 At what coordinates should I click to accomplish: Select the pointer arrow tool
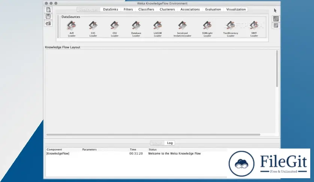275,11
